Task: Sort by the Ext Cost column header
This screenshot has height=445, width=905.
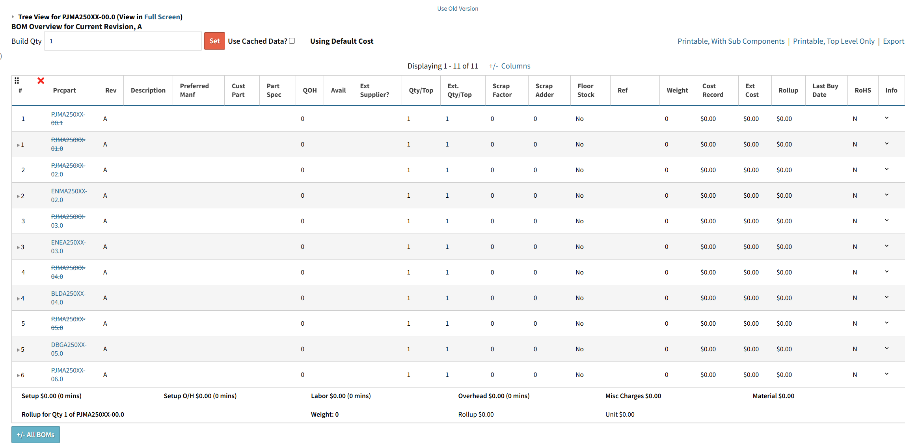Action: pos(751,90)
